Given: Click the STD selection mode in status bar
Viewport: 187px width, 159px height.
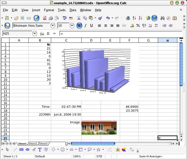Looking at the screenshot, I should 99,156.
